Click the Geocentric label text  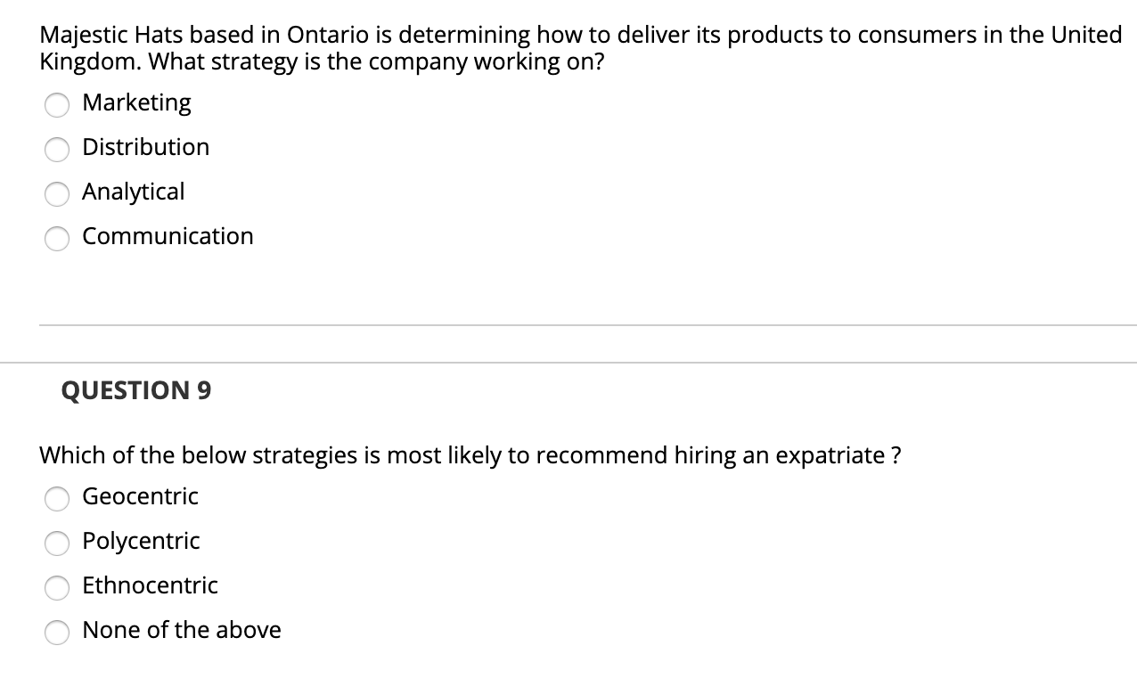tap(139, 497)
